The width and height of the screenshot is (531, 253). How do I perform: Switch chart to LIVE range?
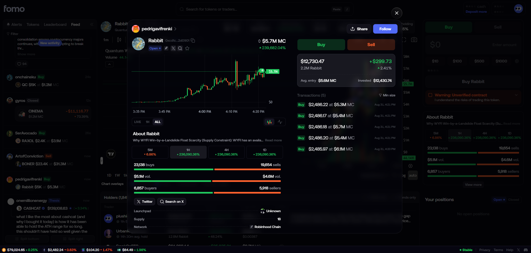tap(138, 122)
